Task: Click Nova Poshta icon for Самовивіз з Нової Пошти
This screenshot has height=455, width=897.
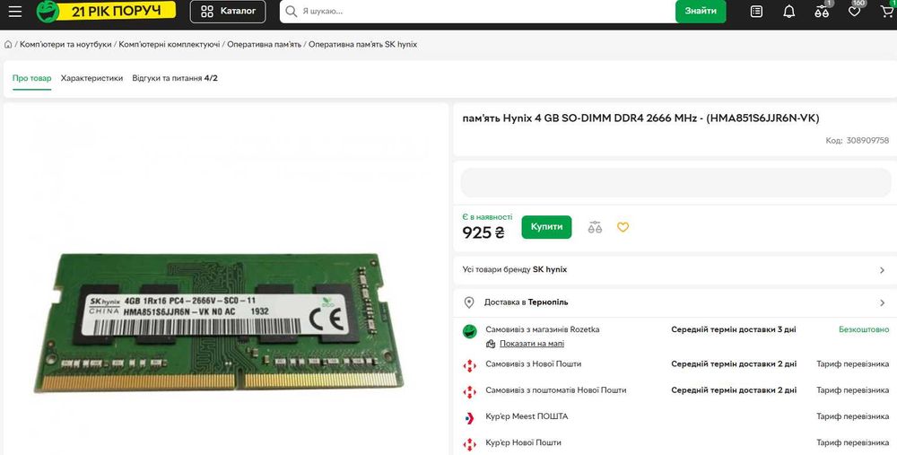Action: click(470, 365)
